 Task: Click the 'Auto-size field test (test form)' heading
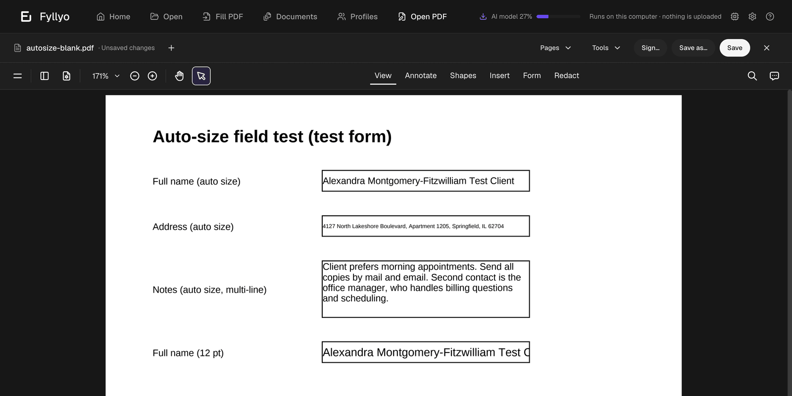(x=272, y=137)
